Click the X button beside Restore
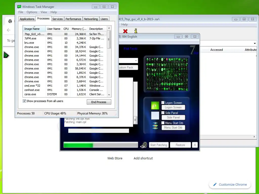 (x=195, y=145)
